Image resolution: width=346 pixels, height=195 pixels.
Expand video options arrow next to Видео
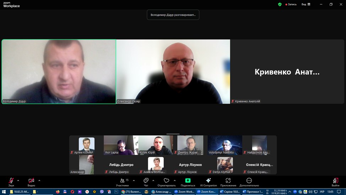point(39,181)
